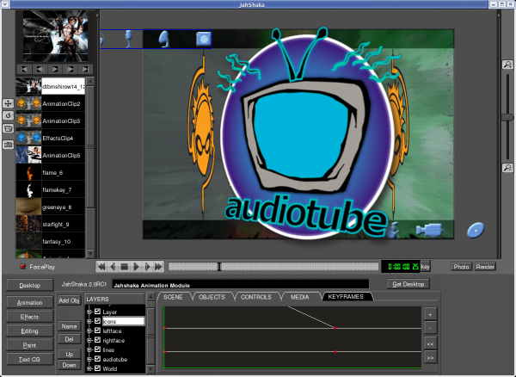The width and height of the screenshot is (516, 377).
Task: Jump preview clip to first frame
Action: pyautogui.click(x=24, y=69)
